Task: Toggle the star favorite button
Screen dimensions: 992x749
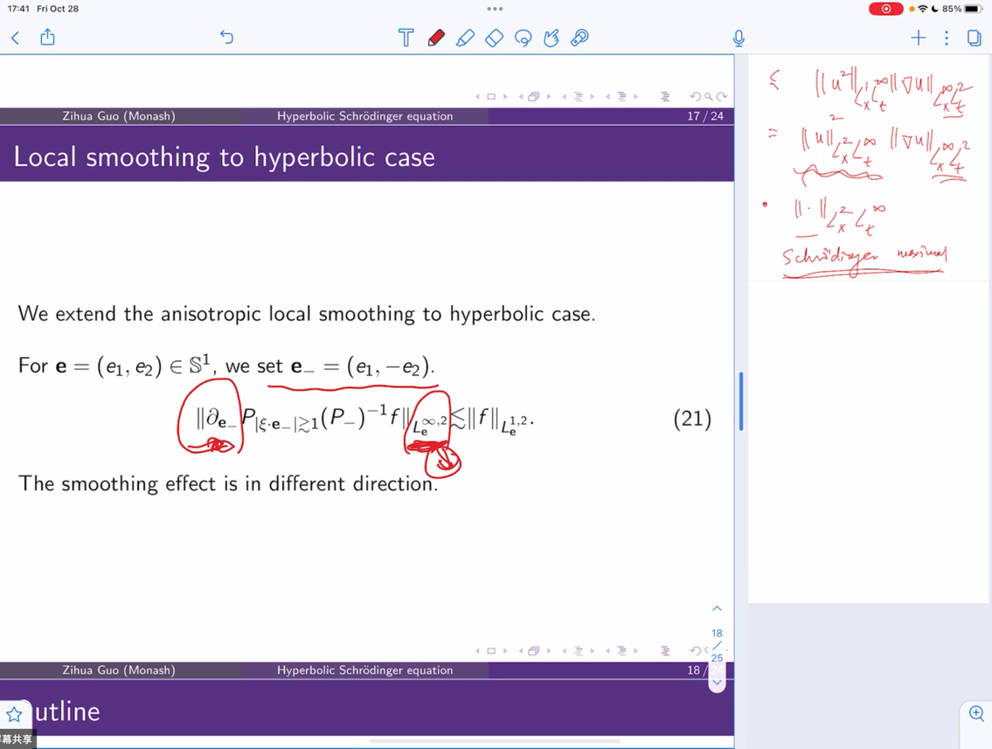Action: click(15, 714)
